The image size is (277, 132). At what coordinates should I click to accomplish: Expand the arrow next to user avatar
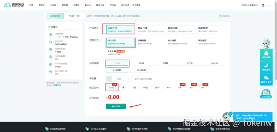[269, 5]
